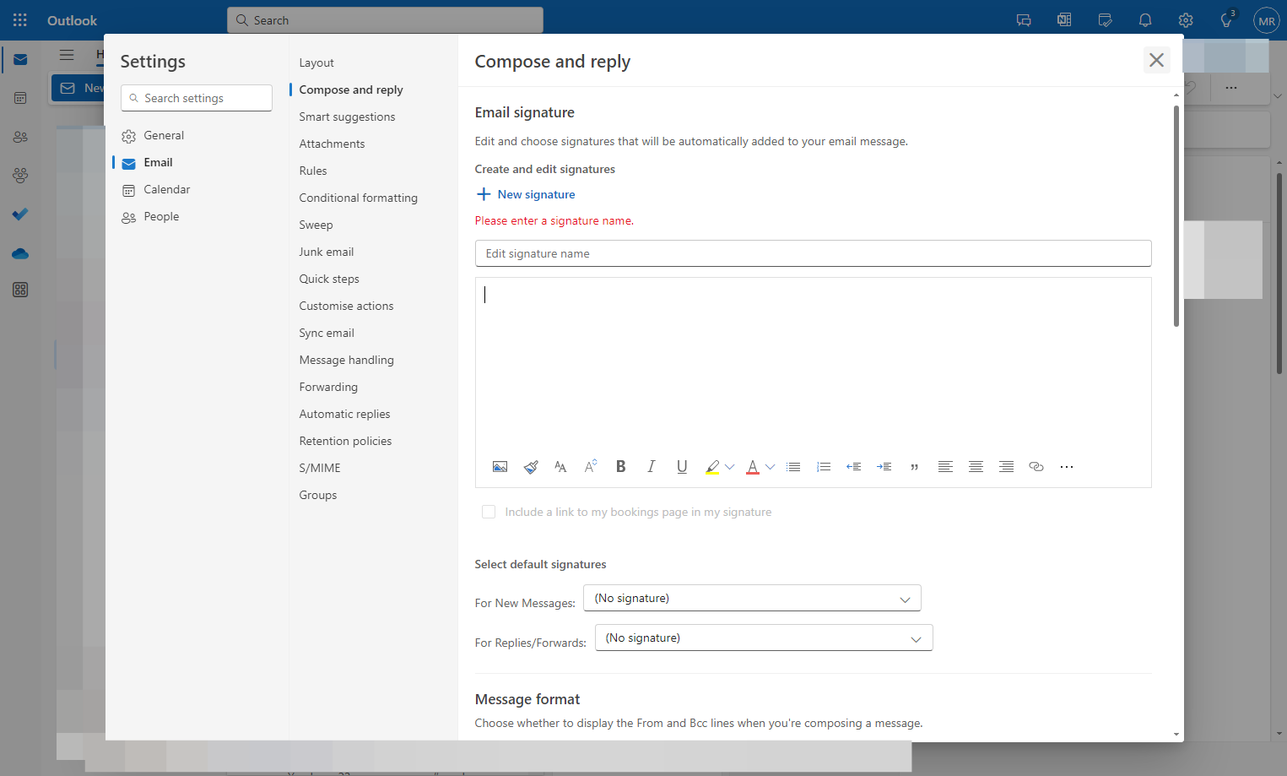Screen dimensions: 1287x776
Task: Switch to the General settings category
Action: [x=164, y=135]
